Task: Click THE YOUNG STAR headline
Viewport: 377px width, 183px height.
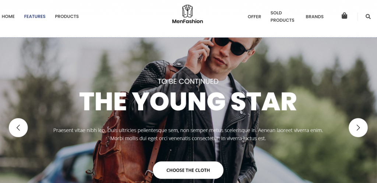Action: click(188, 102)
